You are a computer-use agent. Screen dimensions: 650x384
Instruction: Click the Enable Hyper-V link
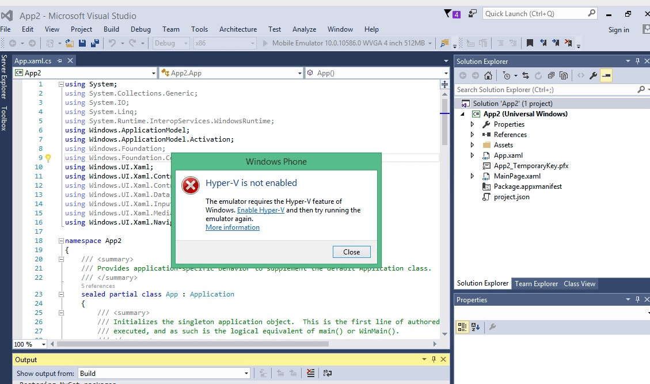(x=260, y=210)
